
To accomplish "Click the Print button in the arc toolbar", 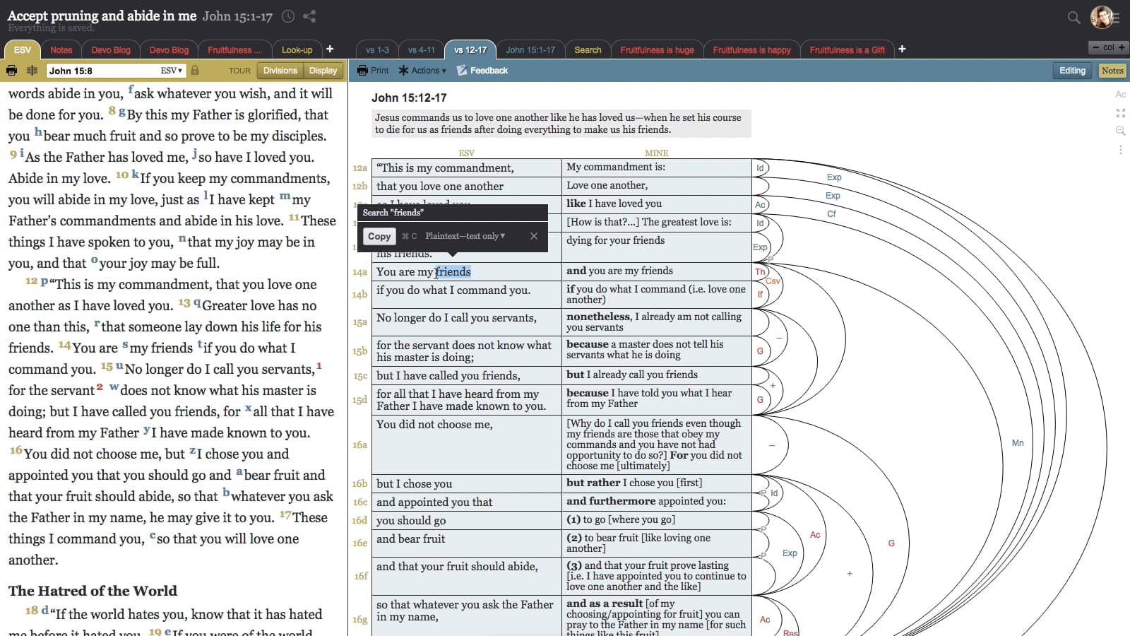I will coord(373,71).
